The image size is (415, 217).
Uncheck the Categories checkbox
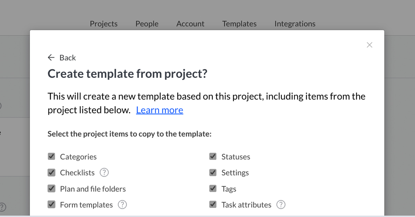52,157
